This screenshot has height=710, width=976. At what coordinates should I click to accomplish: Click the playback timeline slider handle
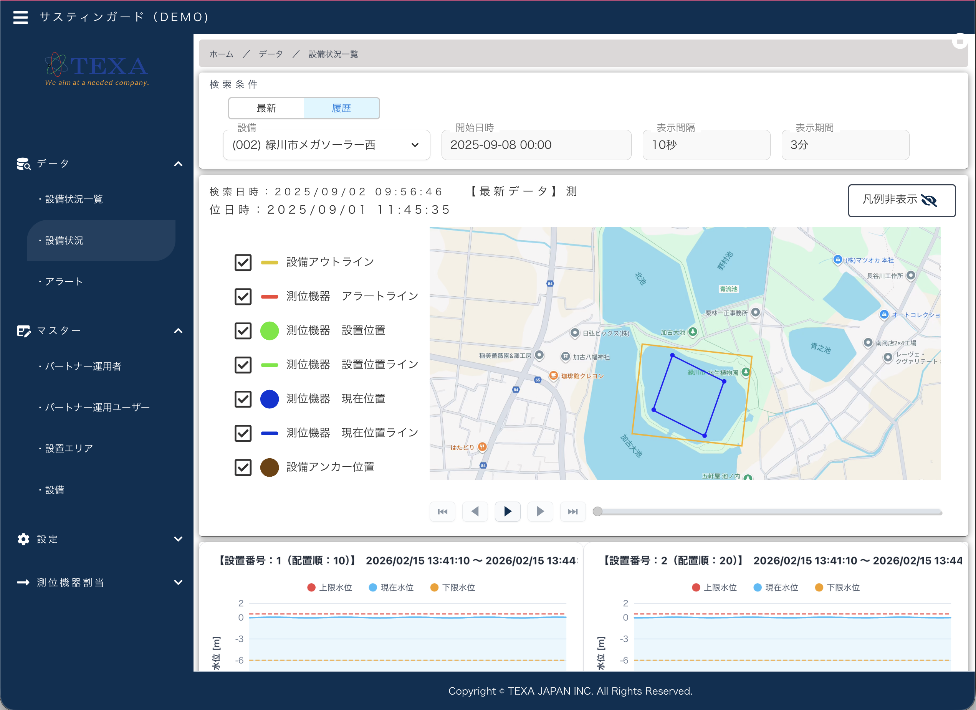click(597, 512)
